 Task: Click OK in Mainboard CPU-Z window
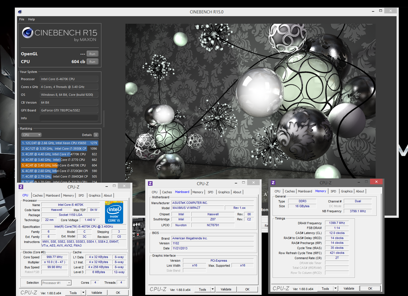point(247,289)
